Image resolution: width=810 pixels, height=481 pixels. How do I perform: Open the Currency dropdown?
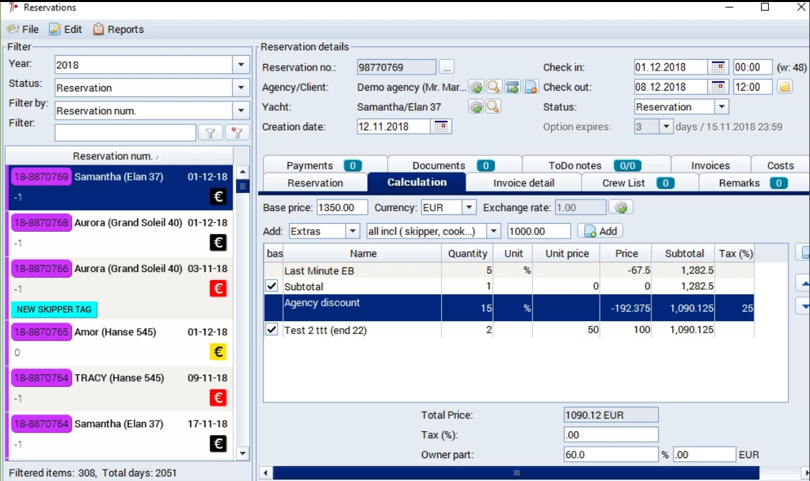coord(469,208)
